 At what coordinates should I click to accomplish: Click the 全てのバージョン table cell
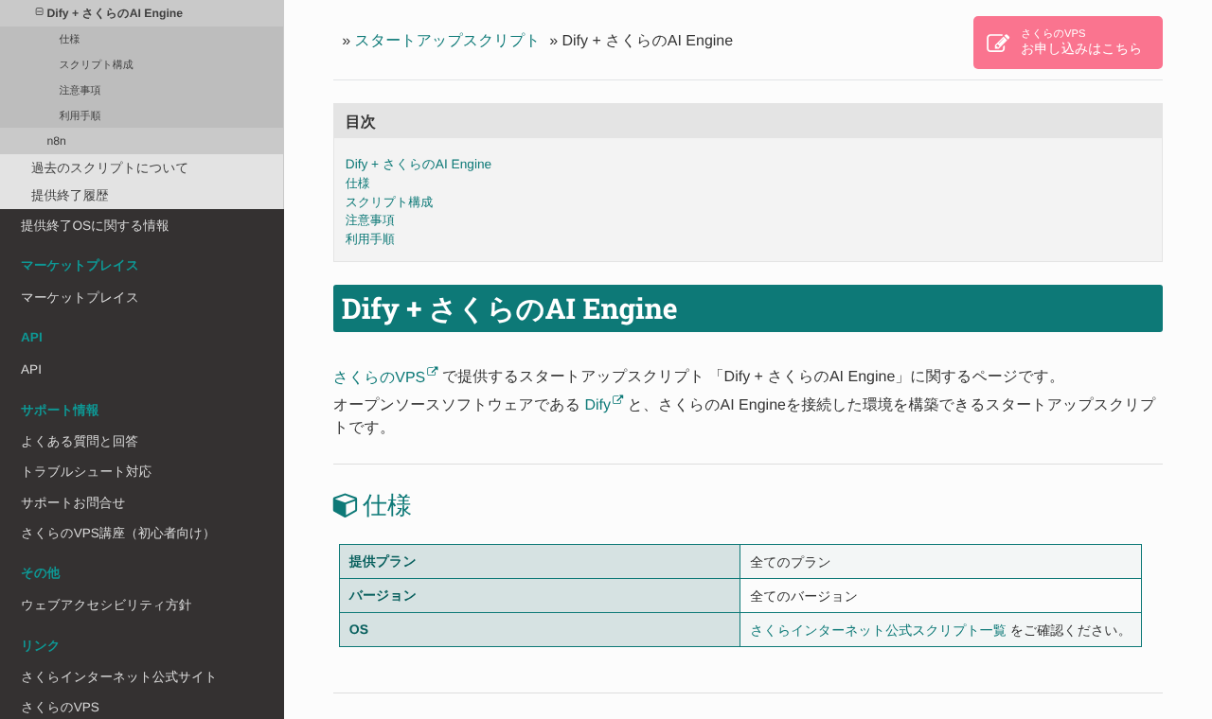point(940,596)
